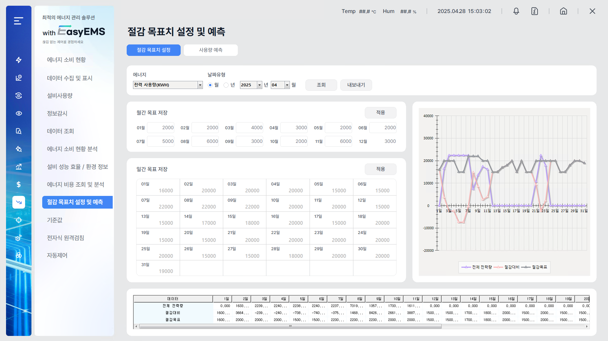Click the lightning bolt energy icon

19,60
